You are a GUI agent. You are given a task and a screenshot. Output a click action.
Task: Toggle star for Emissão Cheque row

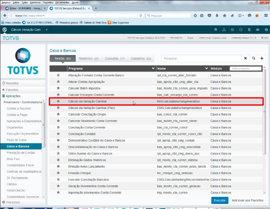58,173
